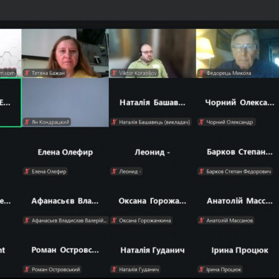Select Viktor Korabljov video thumbnail

coord(152,53)
